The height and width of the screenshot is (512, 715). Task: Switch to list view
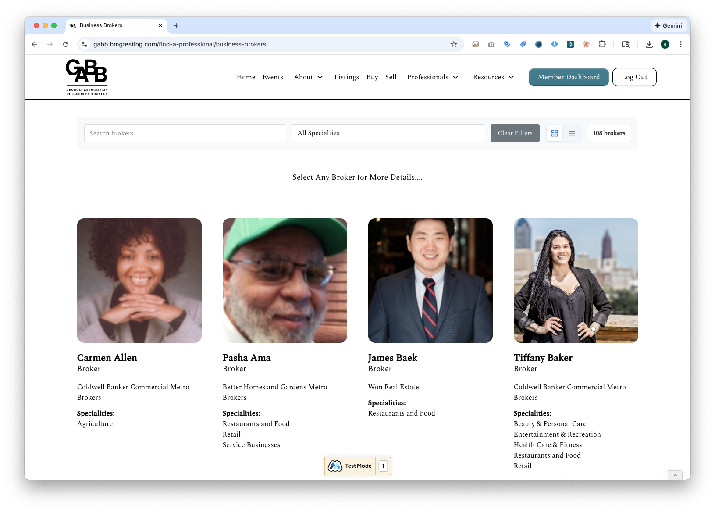[572, 133]
